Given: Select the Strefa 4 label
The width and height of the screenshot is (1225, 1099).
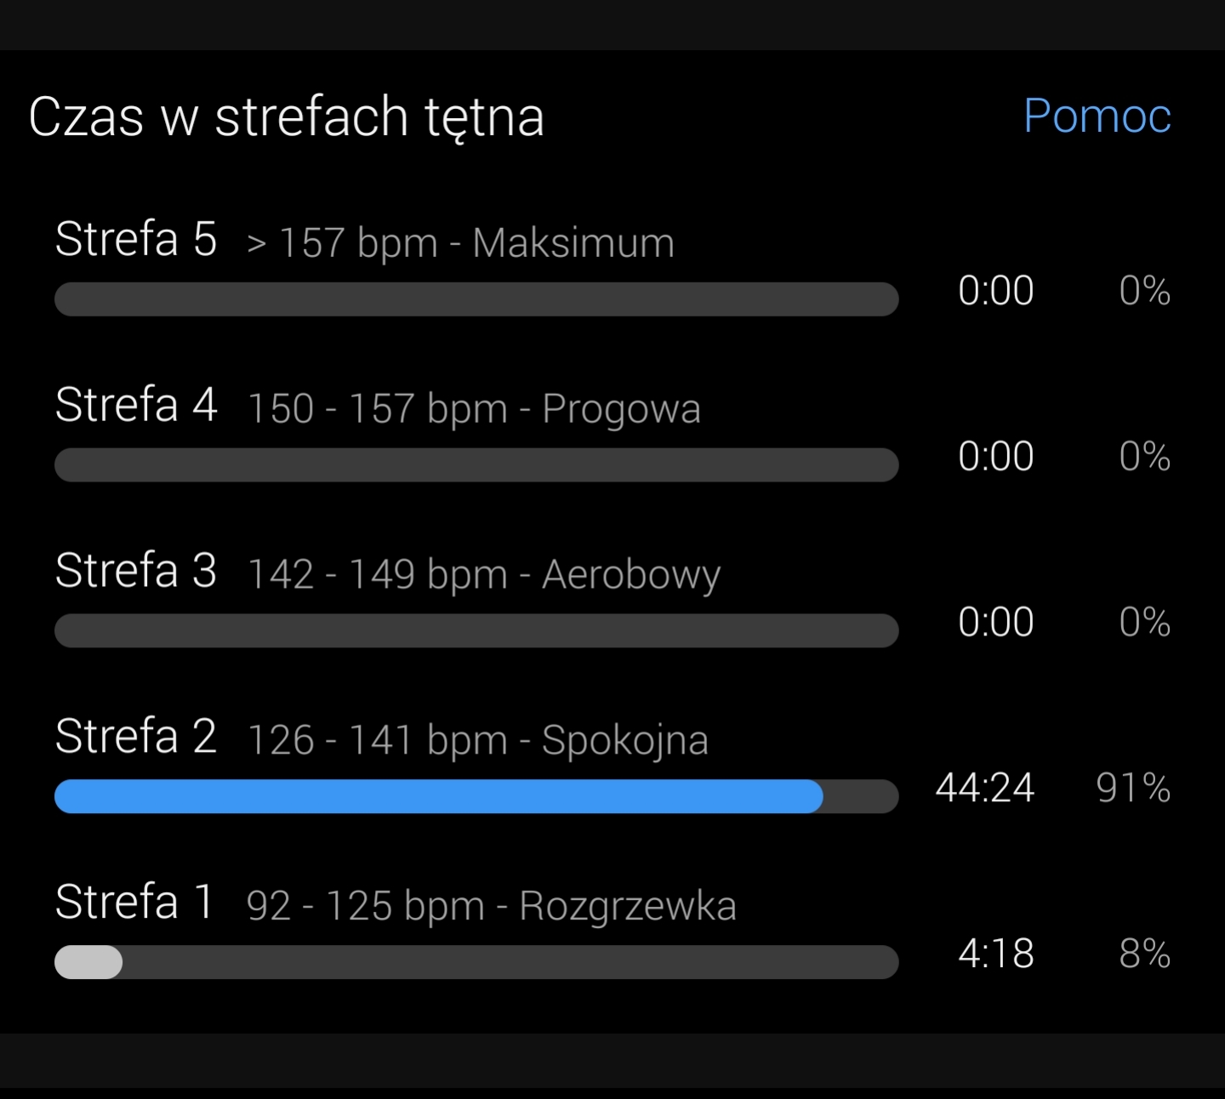Looking at the screenshot, I should coord(136,405).
